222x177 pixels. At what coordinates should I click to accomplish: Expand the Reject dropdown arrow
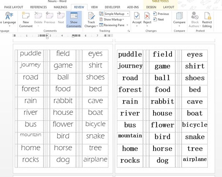click(147, 26)
